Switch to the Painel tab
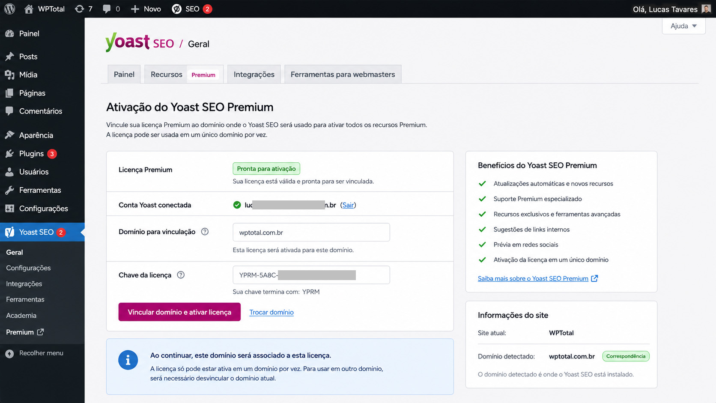The image size is (716, 403). tap(124, 75)
